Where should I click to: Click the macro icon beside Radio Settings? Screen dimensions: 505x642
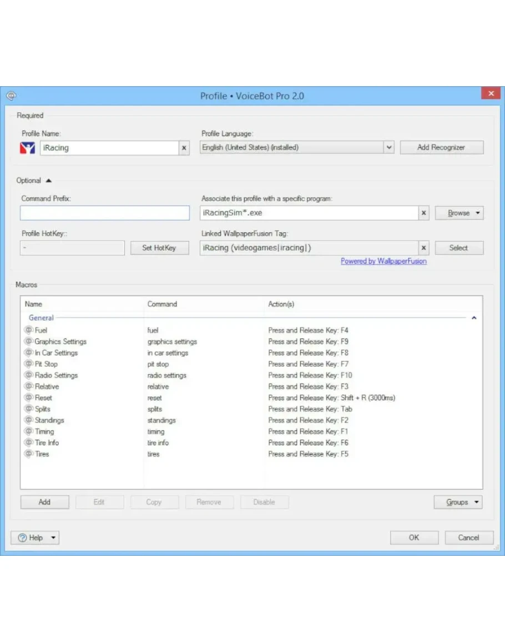click(29, 375)
